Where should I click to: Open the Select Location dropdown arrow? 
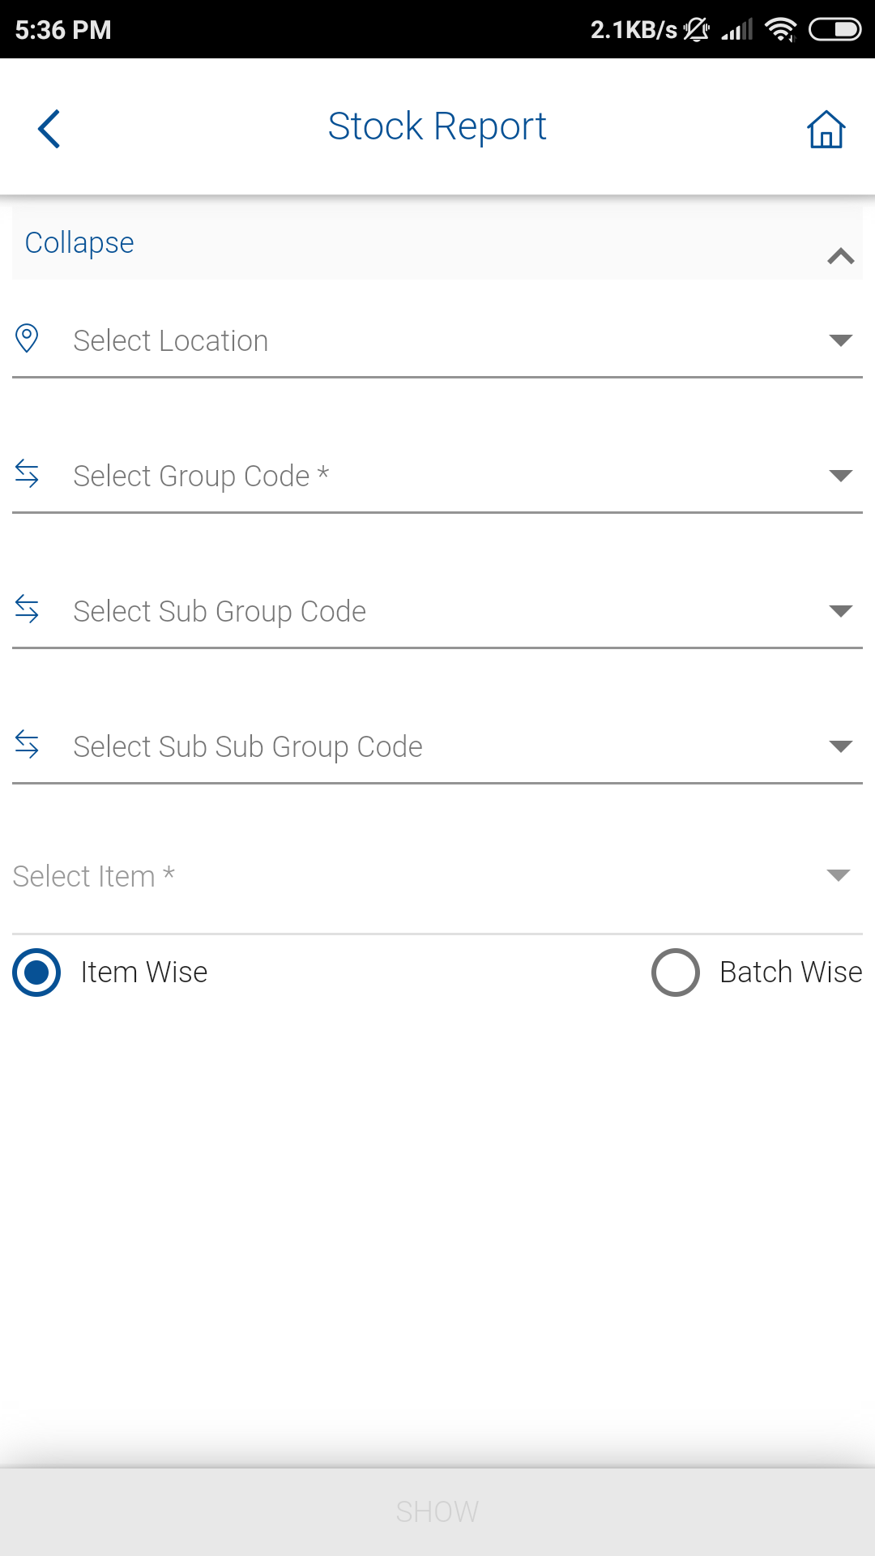coord(841,340)
